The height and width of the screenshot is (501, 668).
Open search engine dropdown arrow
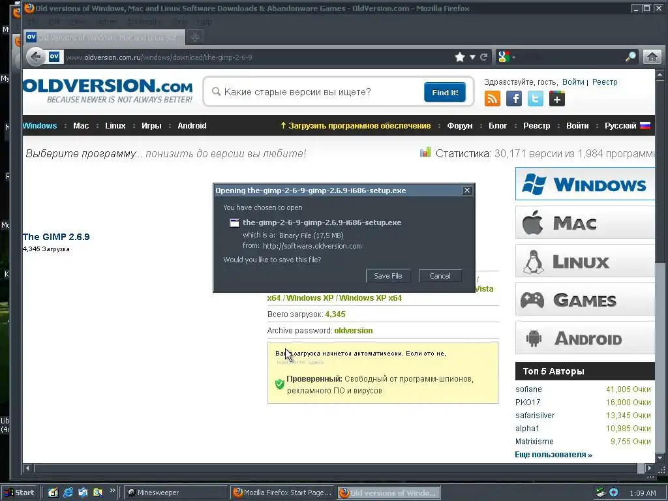click(513, 57)
